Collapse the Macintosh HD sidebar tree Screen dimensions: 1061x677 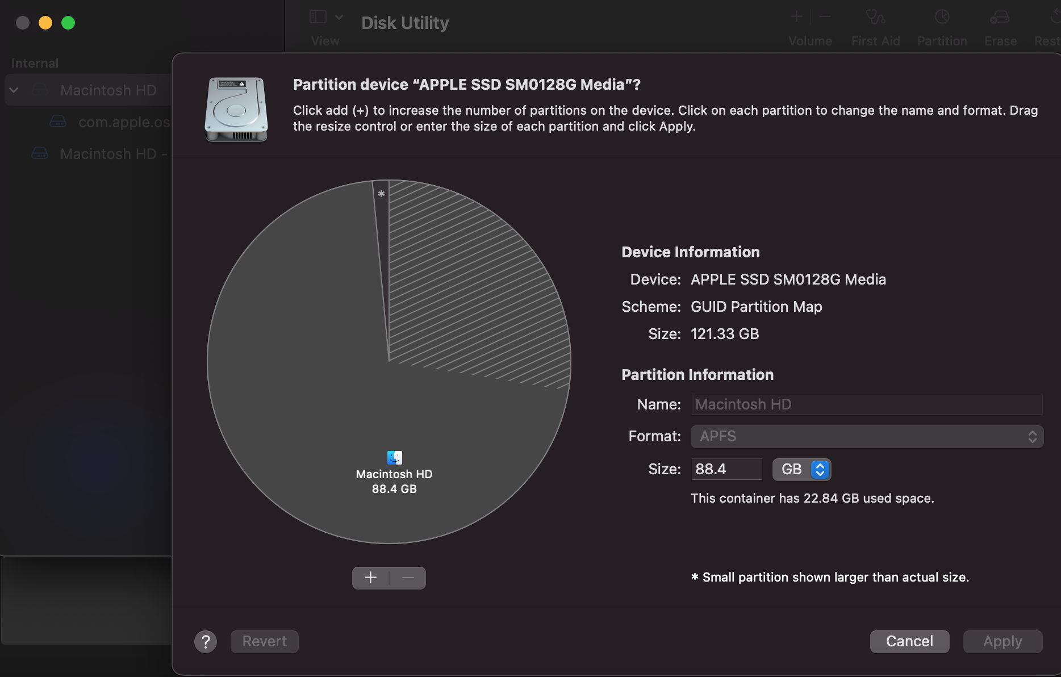tap(14, 90)
